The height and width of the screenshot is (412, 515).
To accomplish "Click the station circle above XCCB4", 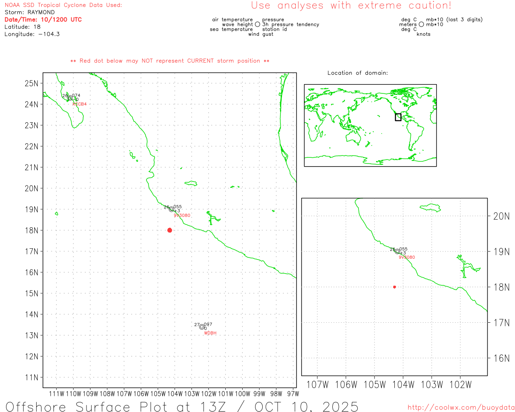I will 70,98.
